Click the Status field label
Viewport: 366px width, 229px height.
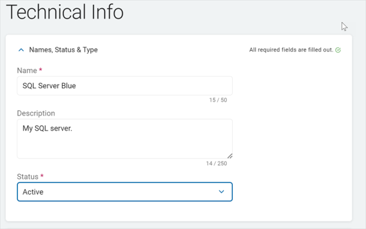(27, 177)
